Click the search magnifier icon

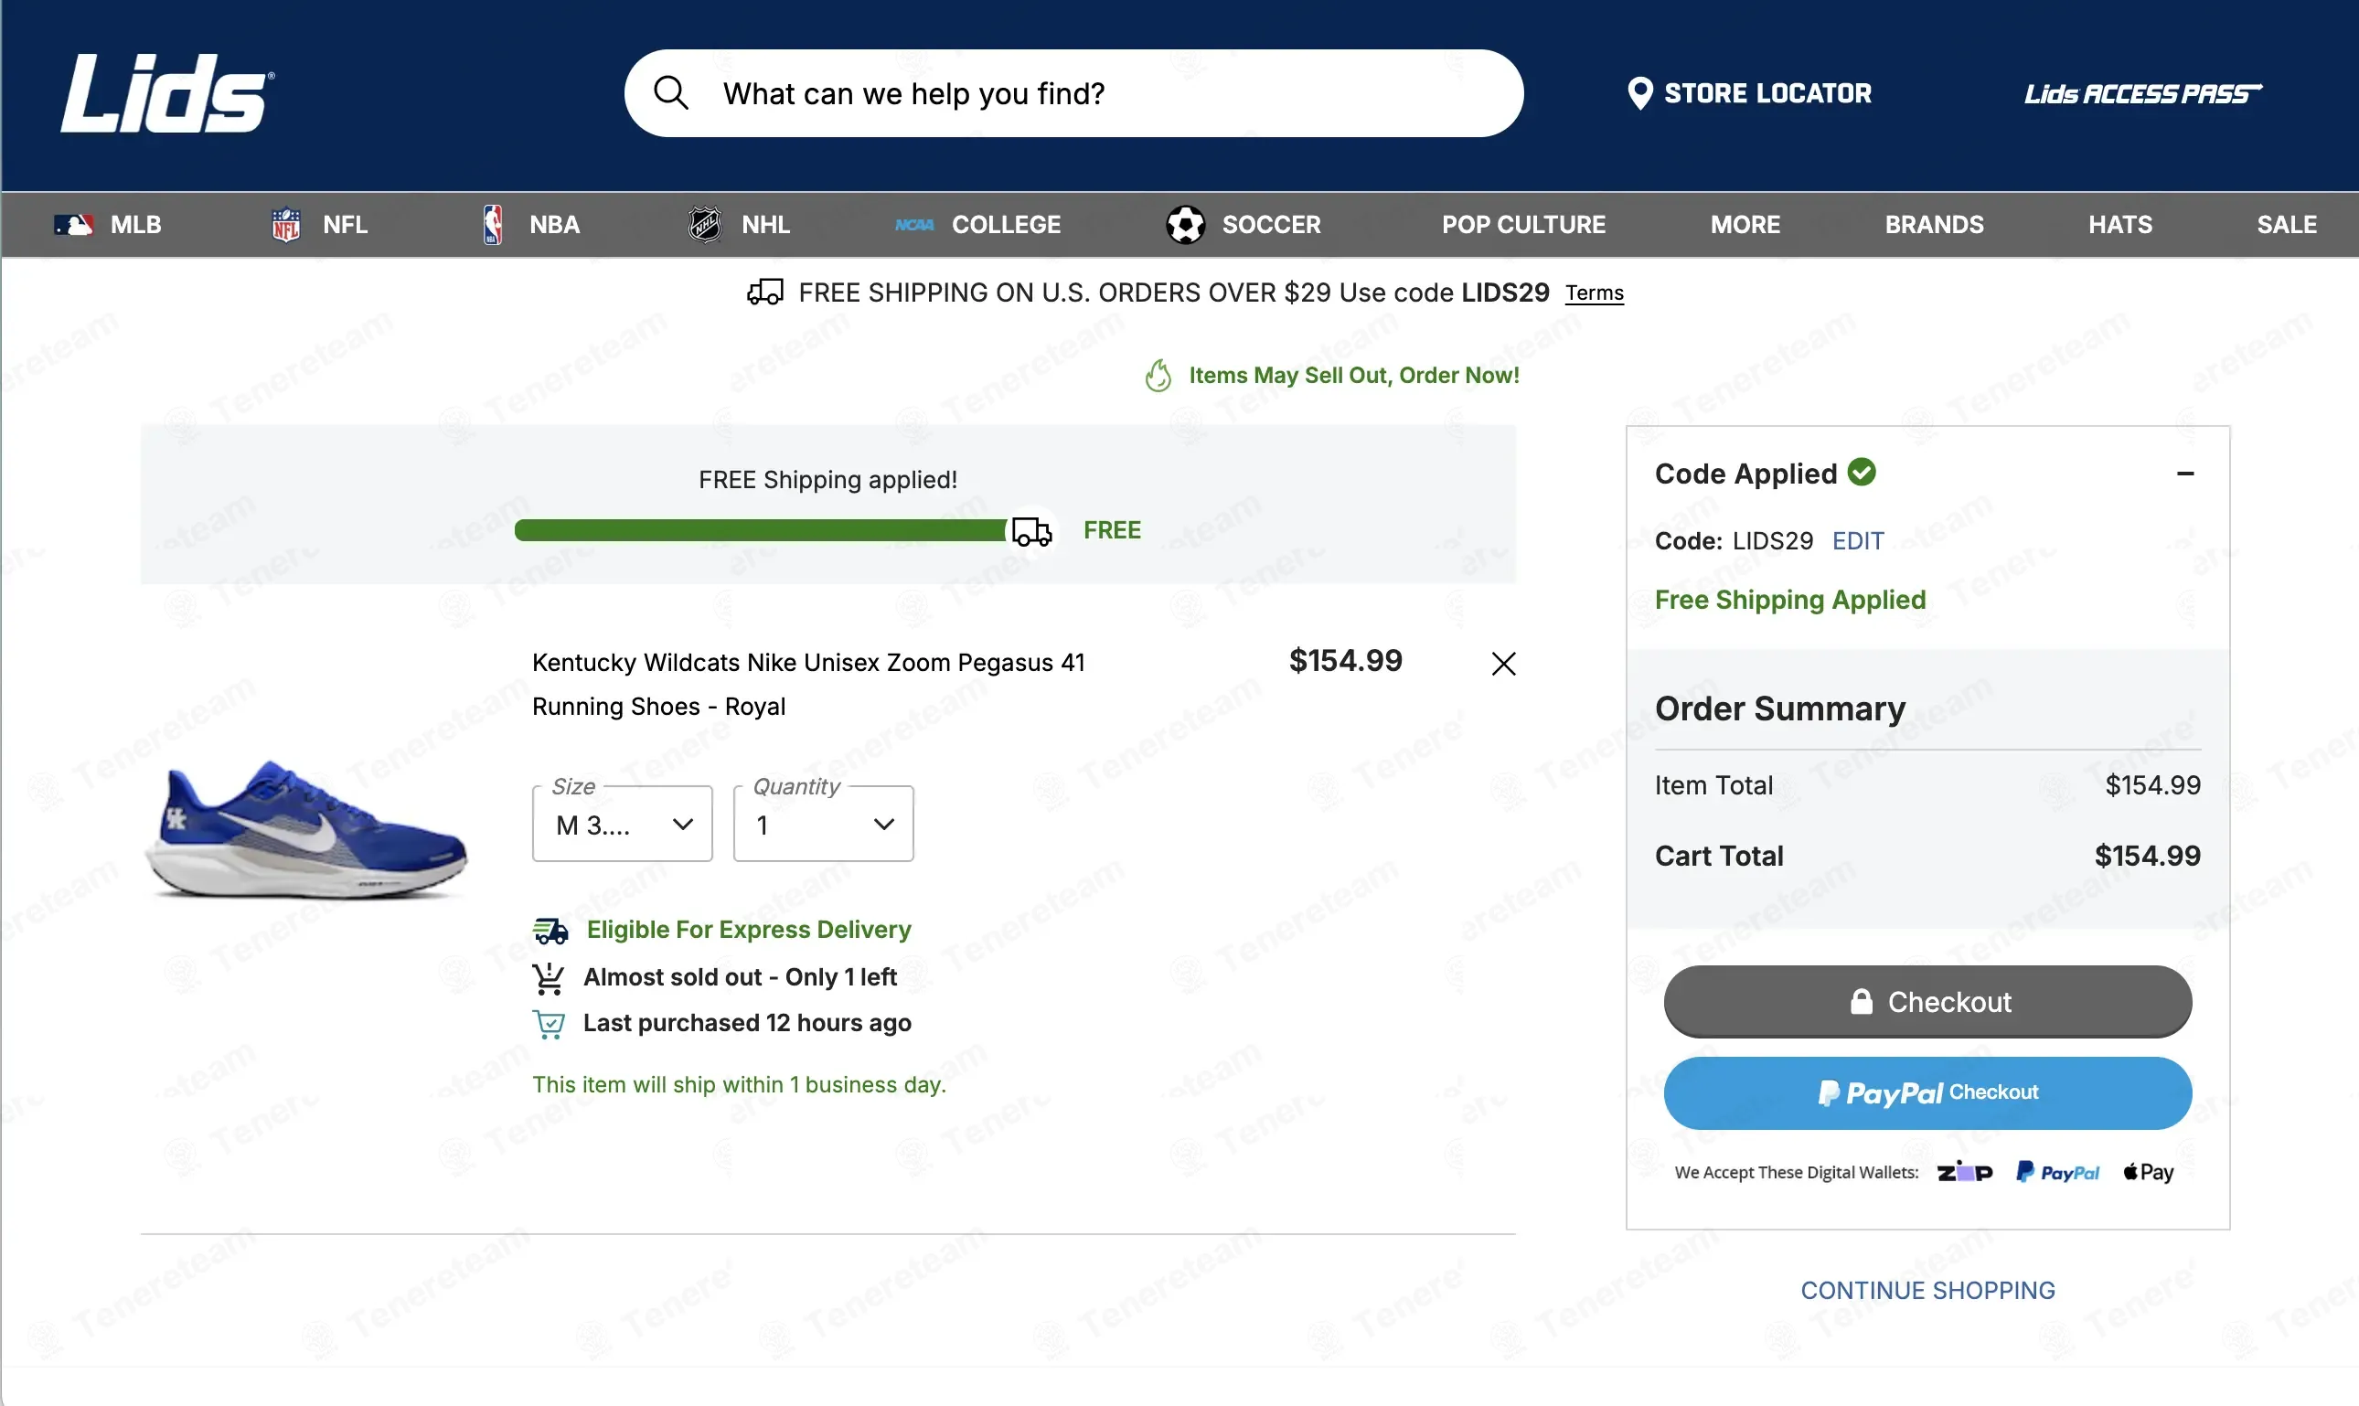click(671, 93)
